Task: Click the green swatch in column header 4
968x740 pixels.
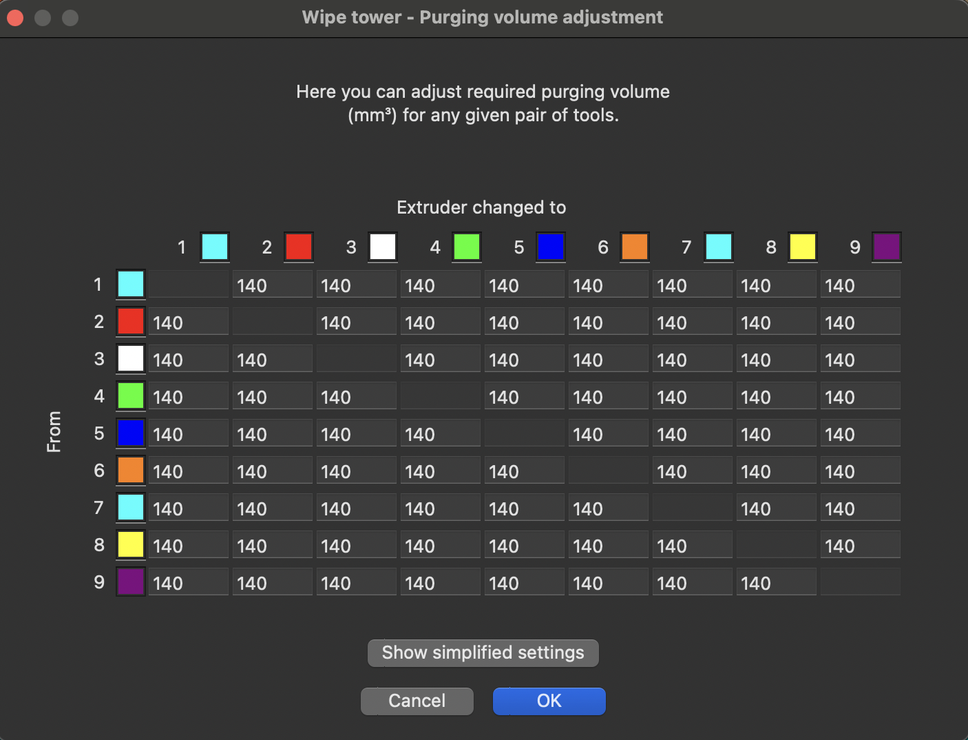Action: (467, 247)
